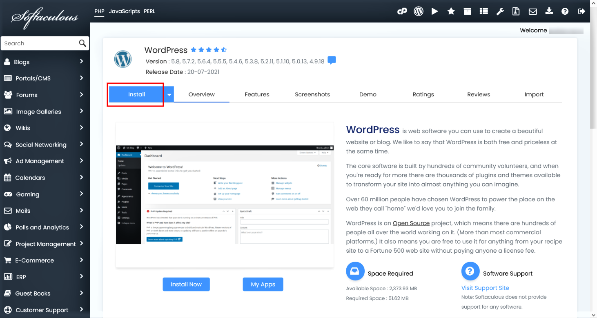Click the WordPress dashboard screenshot thumbnail
Image resolution: width=597 pixels, height=318 pixels.
click(225, 195)
